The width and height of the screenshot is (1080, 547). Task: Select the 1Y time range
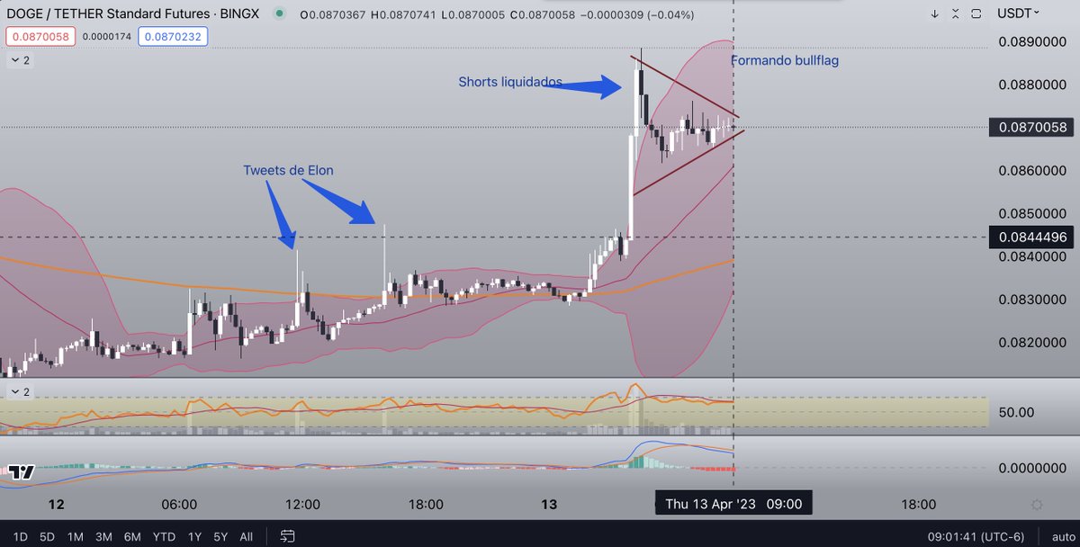click(x=194, y=537)
